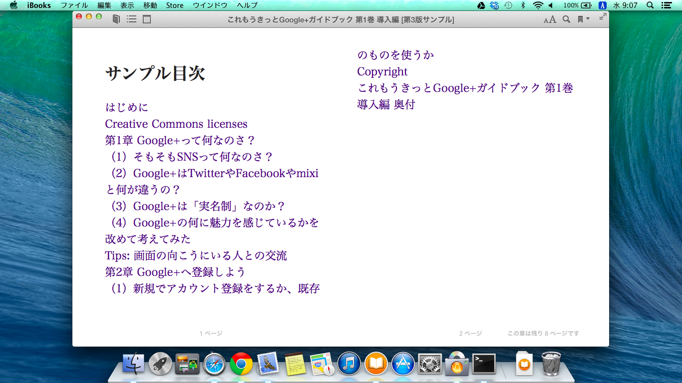Click the サンプル目次 heading
This screenshot has width=682, height=383.
point(155,74)
